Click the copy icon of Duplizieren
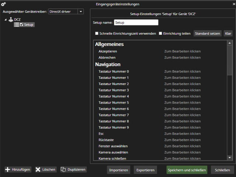236x177 pixels. tap(63, 170)
